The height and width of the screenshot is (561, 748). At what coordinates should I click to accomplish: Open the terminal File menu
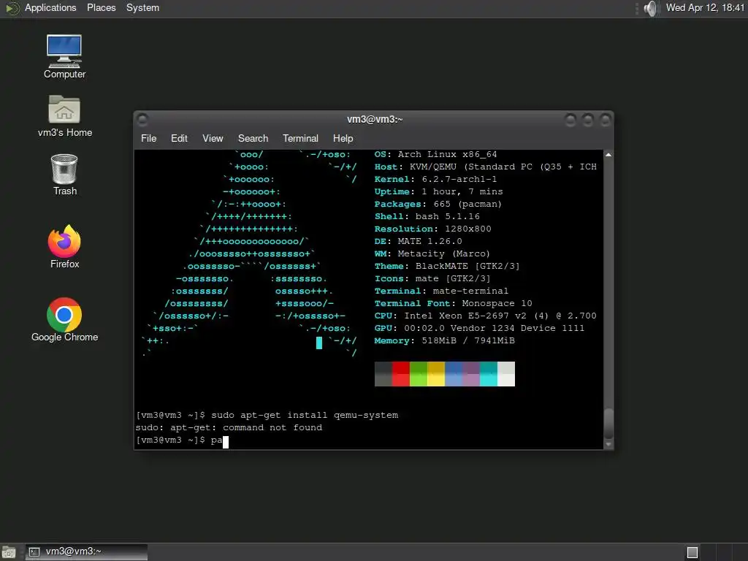pyautogui.click(x=148, y=138)
